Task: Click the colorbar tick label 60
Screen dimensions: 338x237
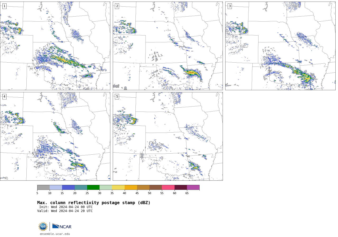Action: click(x=175, y=193)
